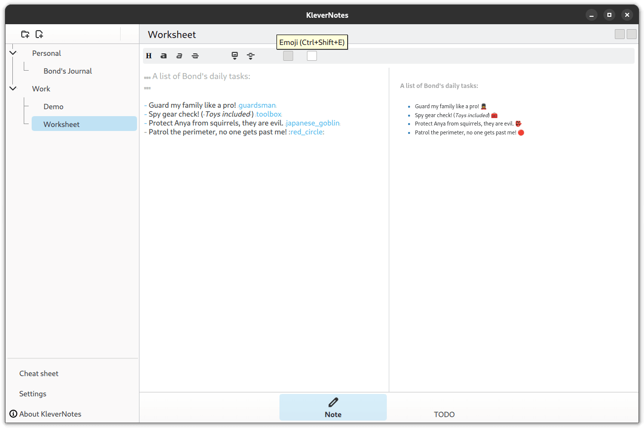Switch to the TODO tab
Viewport: 644px width, 428px height.
pos(444,414)
